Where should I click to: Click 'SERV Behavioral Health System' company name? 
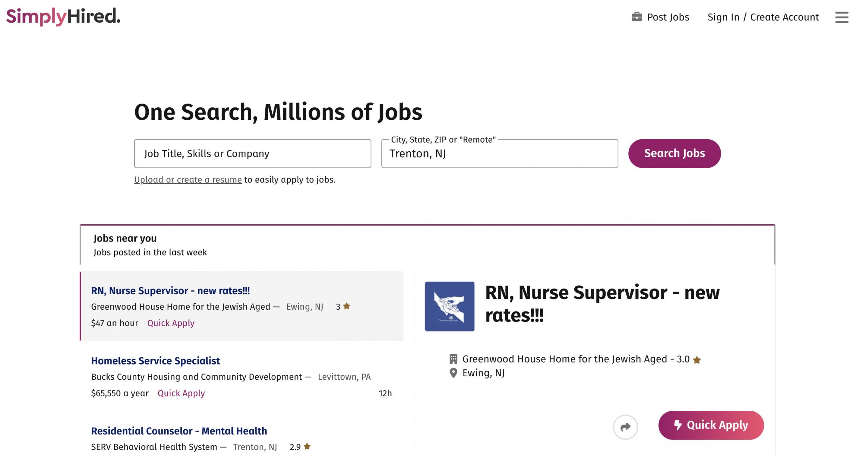[154, 447]
